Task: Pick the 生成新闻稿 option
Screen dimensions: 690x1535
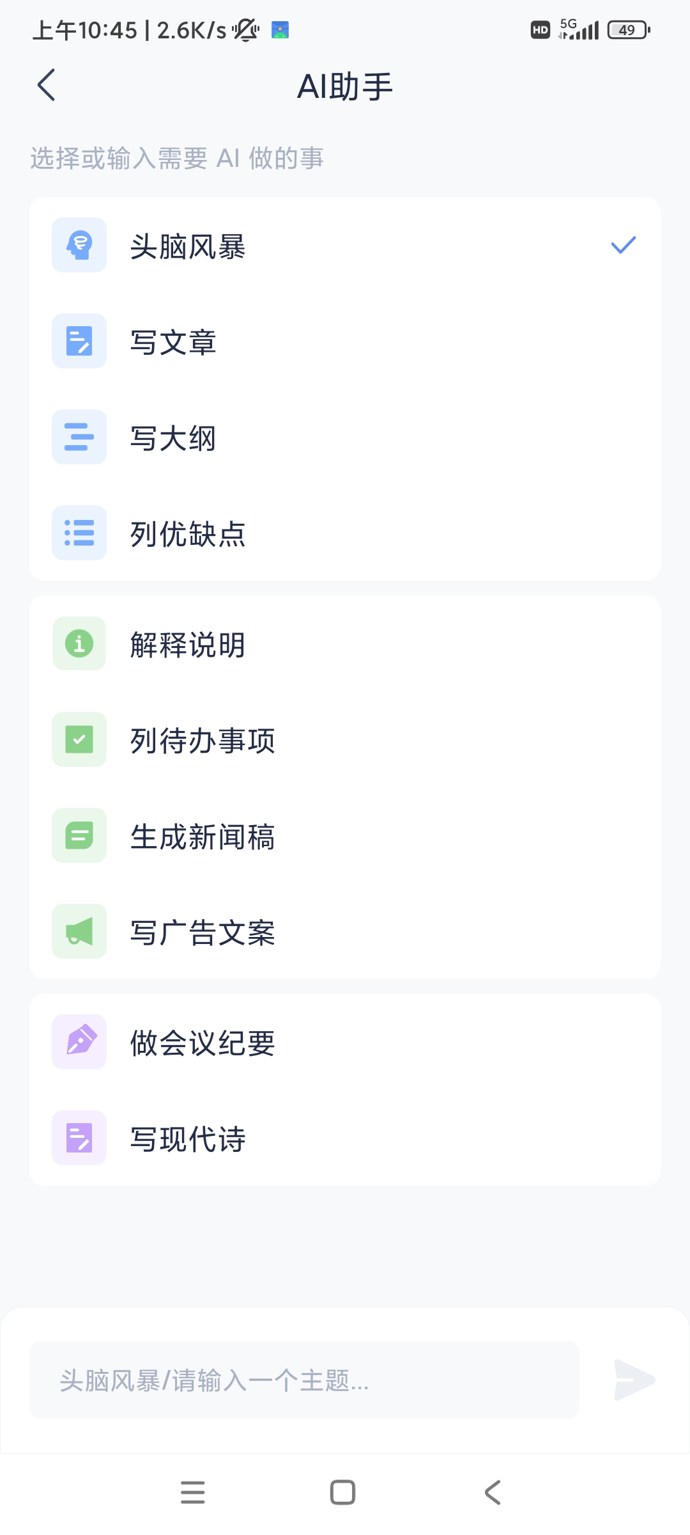Action: [203, 837]
